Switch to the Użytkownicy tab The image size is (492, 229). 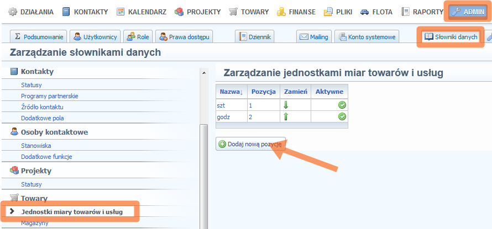point(95,37)
